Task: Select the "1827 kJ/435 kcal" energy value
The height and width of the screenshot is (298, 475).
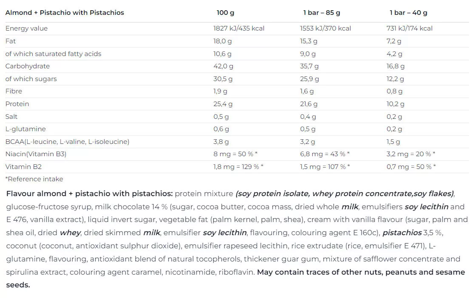Action: [x=239, y=28]
